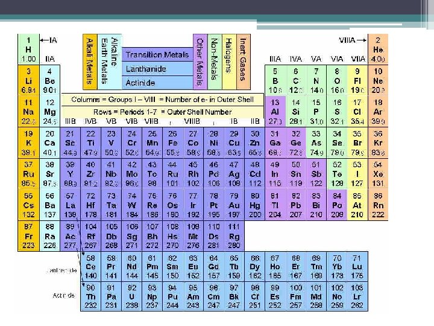
Task: Select the Actinide legend box
Action: 157,83
